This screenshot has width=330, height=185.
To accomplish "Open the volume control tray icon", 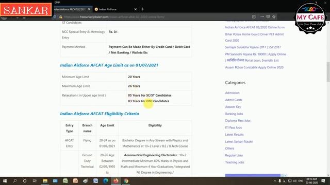I will [294, 181].
